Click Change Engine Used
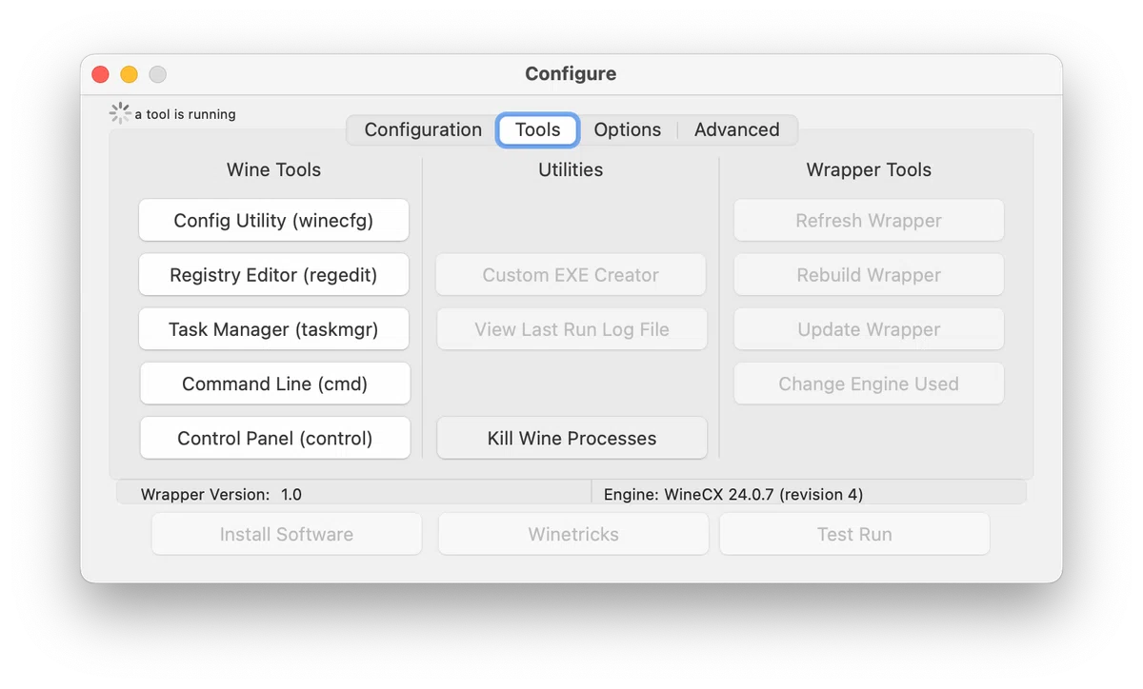The height and width of the screenshot is (689, 1143). pos(869,384)
